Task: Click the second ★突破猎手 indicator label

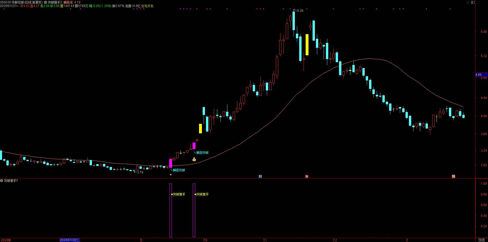Action: [201, 194]
